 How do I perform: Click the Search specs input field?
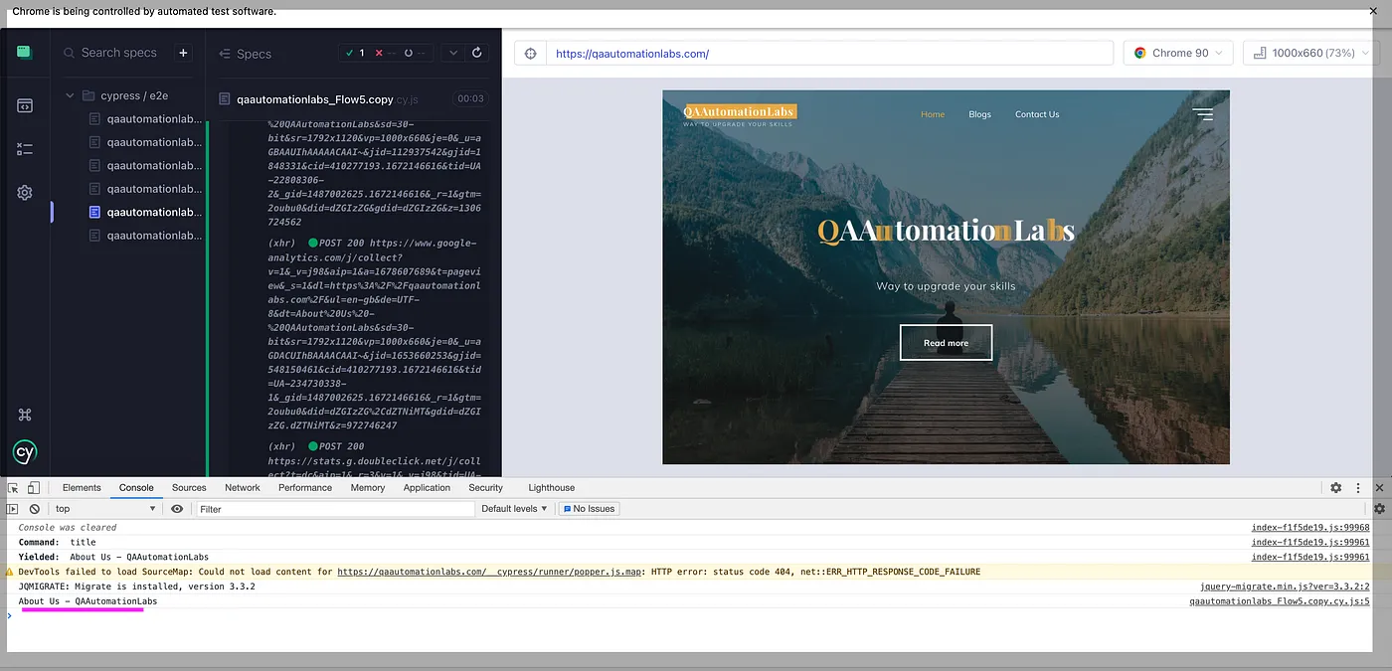point(118,53)
